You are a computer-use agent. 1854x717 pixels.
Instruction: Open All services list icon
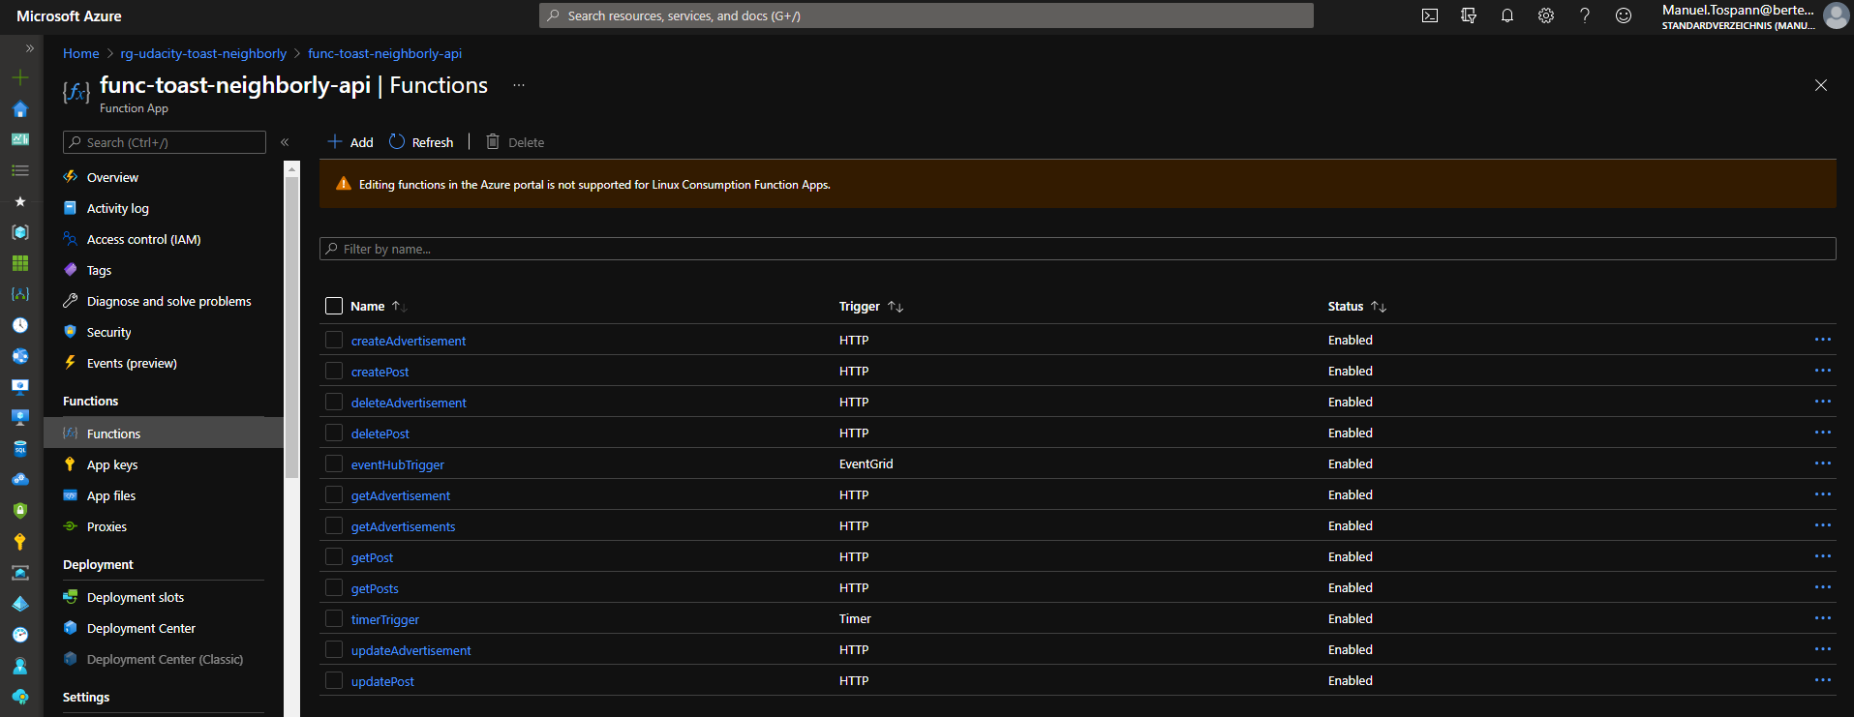pyautogui.click(x=20, y=170)
